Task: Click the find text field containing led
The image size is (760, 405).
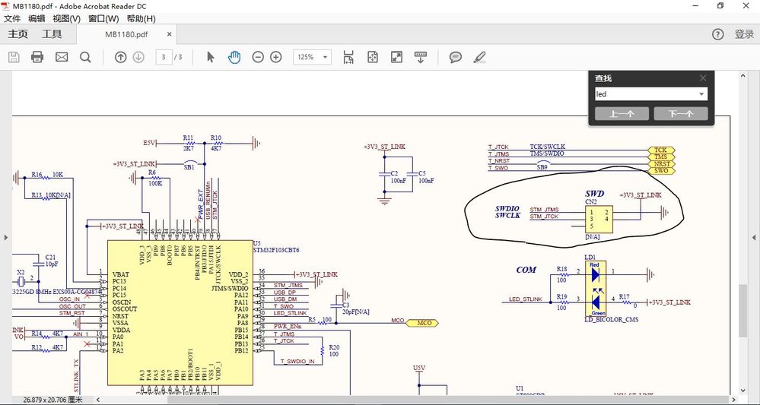Action: pos(646,94)
